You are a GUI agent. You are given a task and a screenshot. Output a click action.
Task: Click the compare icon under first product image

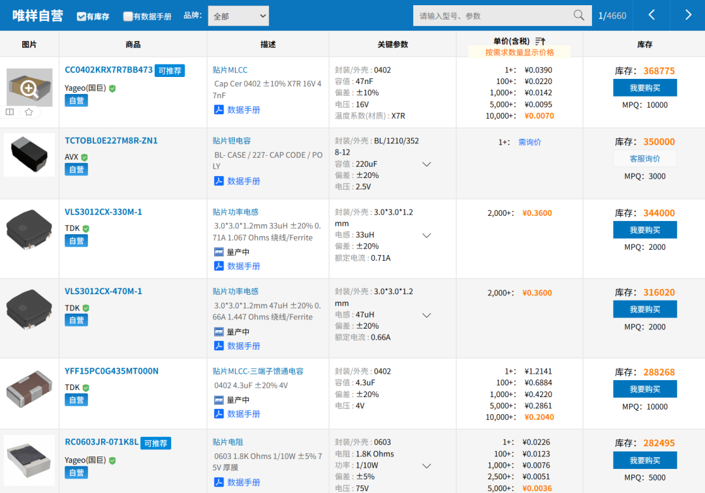pos(10,112)
